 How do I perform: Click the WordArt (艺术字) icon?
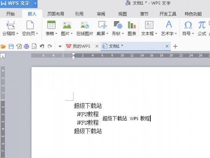point(169,24)
